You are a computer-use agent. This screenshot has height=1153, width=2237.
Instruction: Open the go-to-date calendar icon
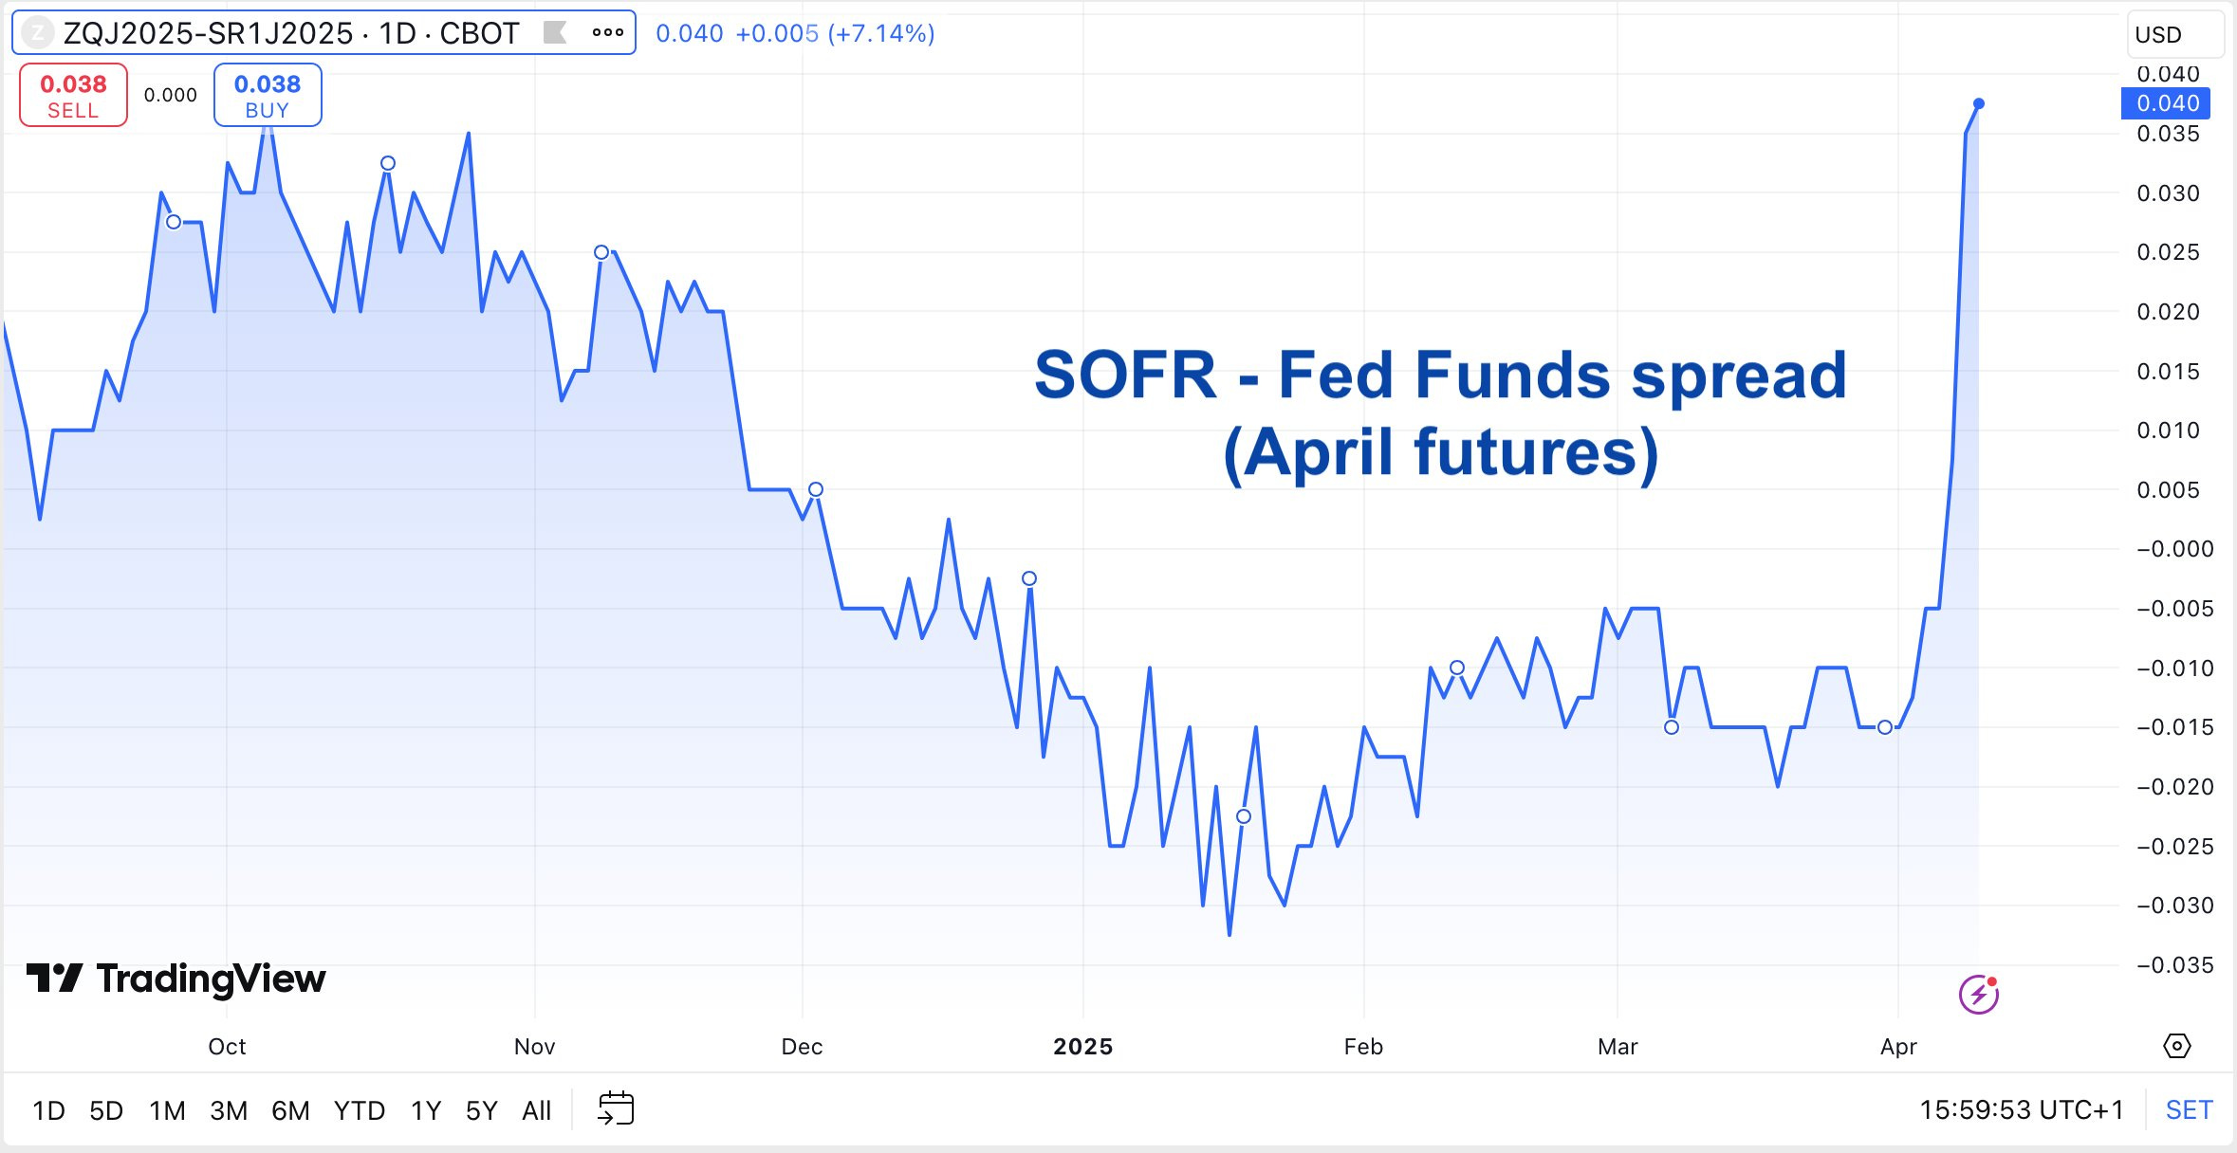[x=616, y=1108]
